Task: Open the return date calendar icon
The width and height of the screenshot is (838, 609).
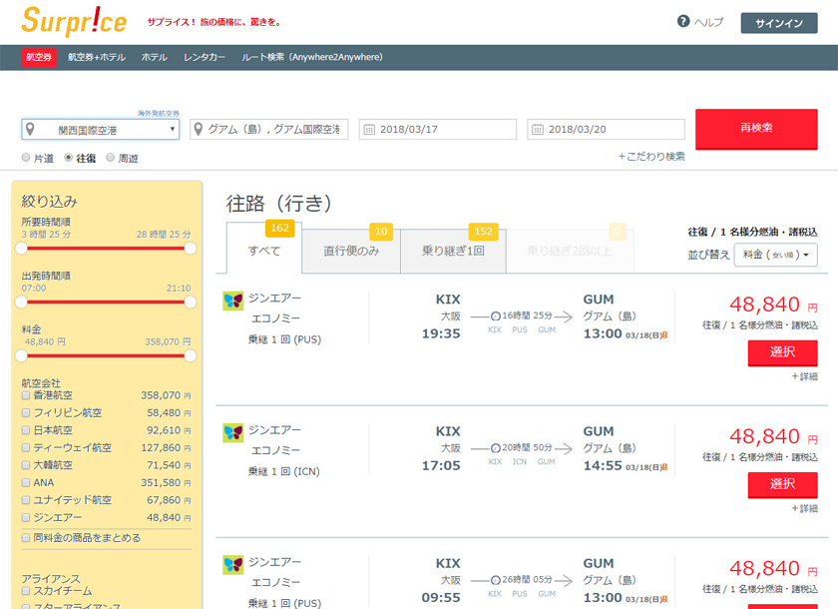Action: pyautogui.click(x=538, y=130)
